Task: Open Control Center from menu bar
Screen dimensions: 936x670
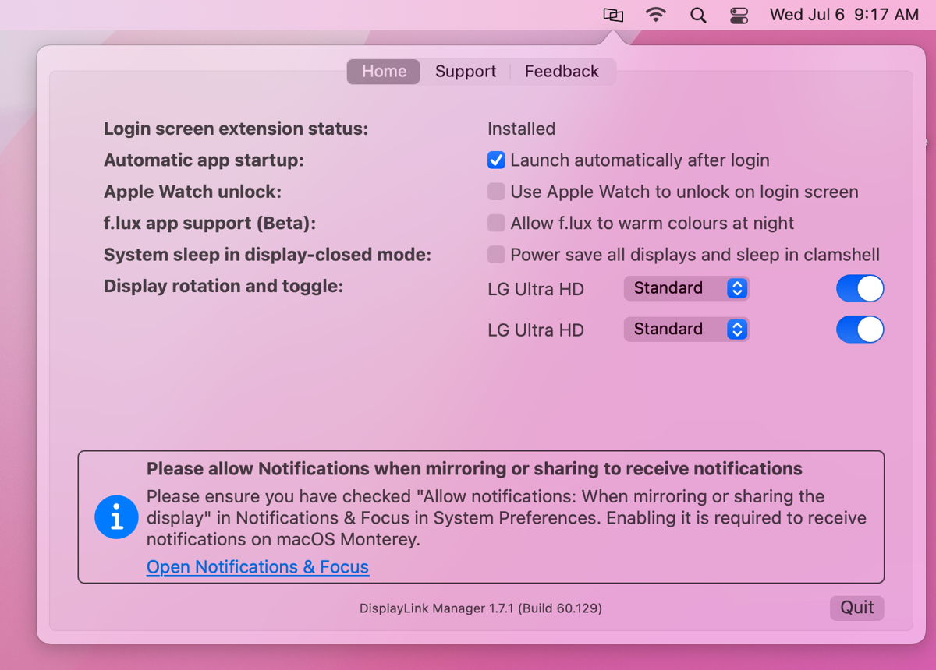Action: 739,15
